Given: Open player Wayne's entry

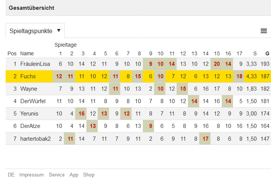Looking at the screenshot, I should point(29,89).
